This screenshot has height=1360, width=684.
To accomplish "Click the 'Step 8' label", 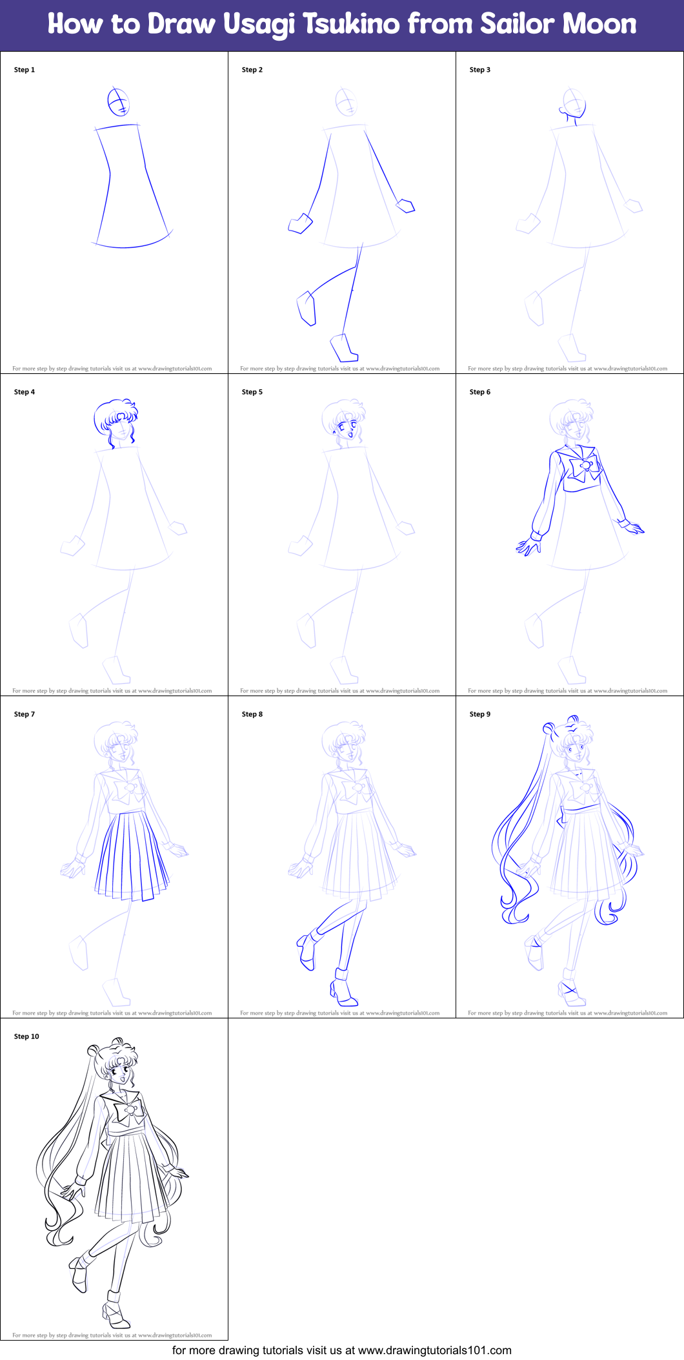I will click(252, 714).
